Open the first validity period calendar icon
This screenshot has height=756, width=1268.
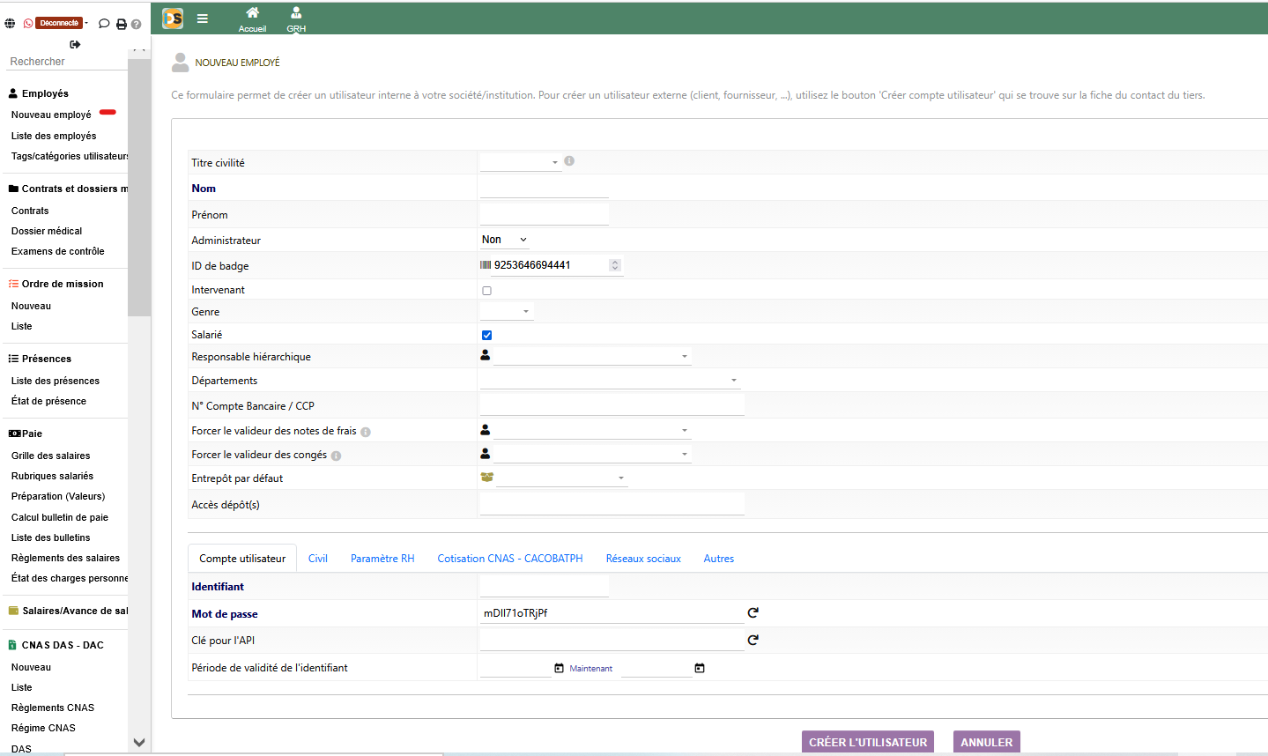559,669
